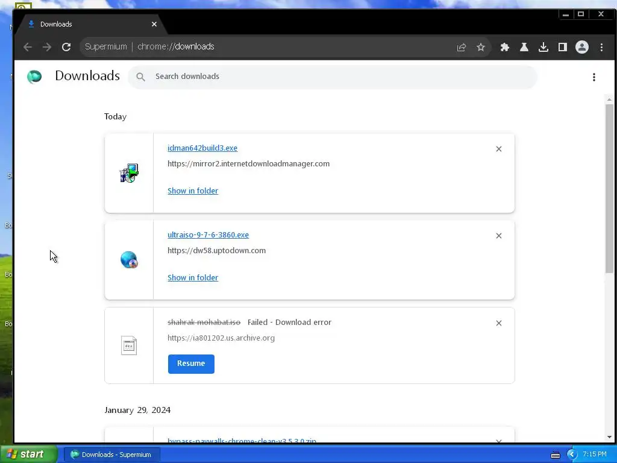617x463 pixels.
Task: Open the Windows Start menu
Action: [x=29, y=455]
